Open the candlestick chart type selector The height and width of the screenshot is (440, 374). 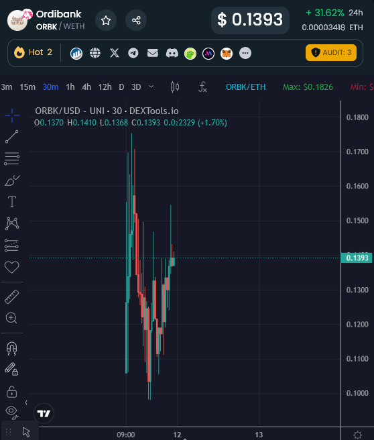(x=175, y=87)
